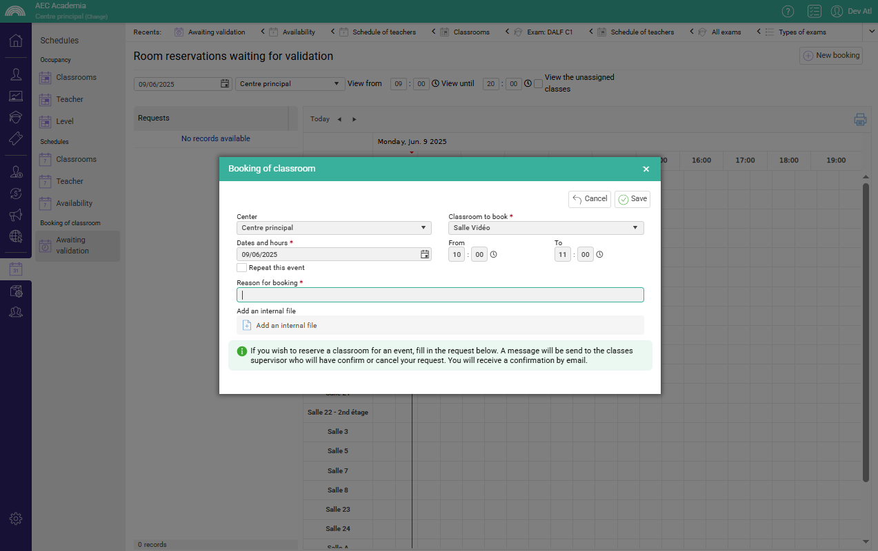Click the ticket icon in the sidebar
The width and height of the screenshot is (878, 551).
pos(16,138)
